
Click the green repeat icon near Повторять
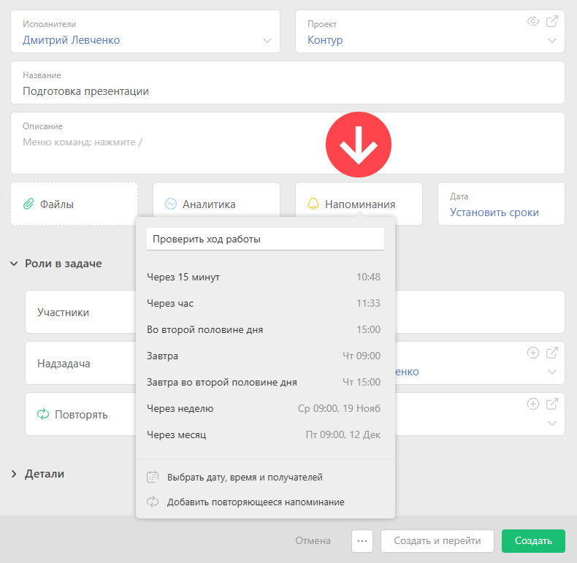pos(43,414)
